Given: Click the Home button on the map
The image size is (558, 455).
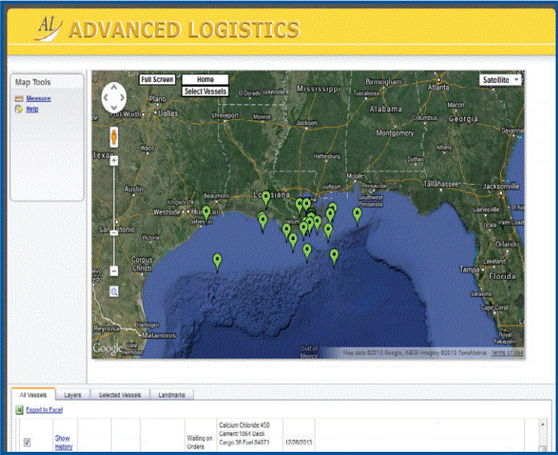Looking at the screenshot, I should coord(205,80).
